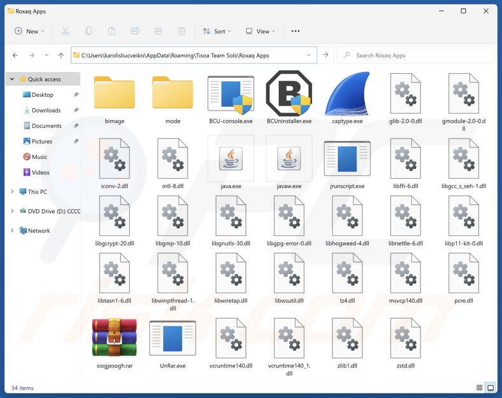Select the gmodule-2.0-0.dll file label
The image size is (502, 398).
(x=464, y=125)
